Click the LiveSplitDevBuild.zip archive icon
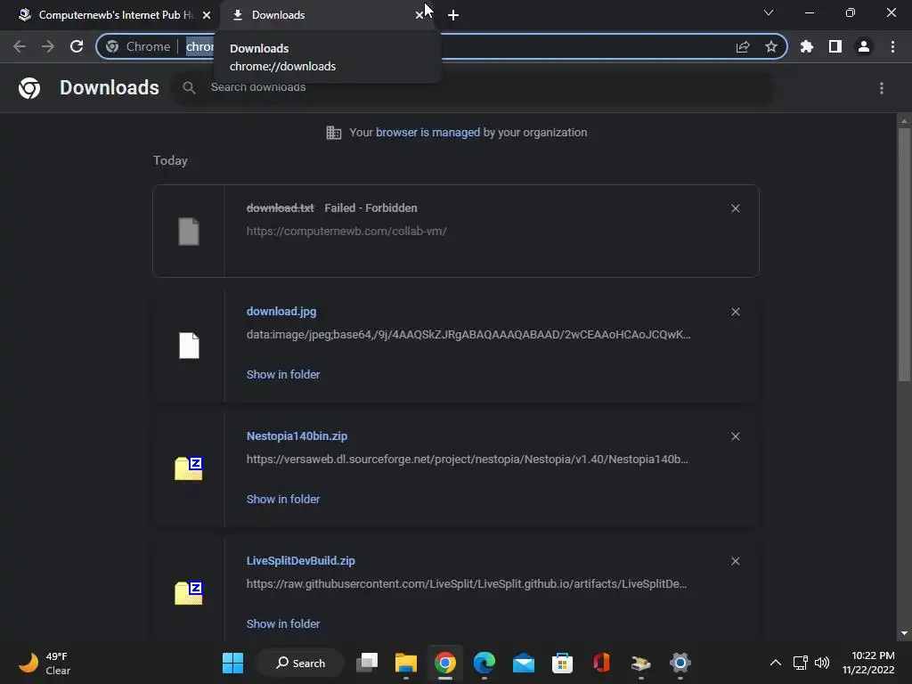This screenshot has width=912, height=684. [189, 592]
